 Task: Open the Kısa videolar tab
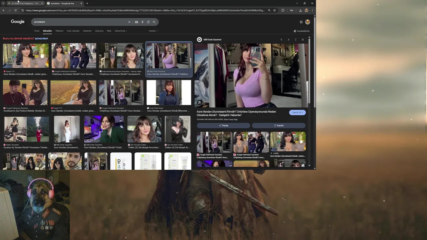tap(73, 31)
